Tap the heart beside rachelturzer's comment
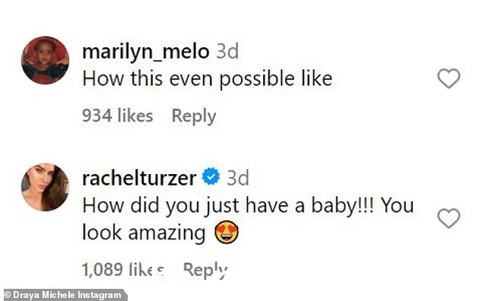The image size is (482, 301). (449, 218)
